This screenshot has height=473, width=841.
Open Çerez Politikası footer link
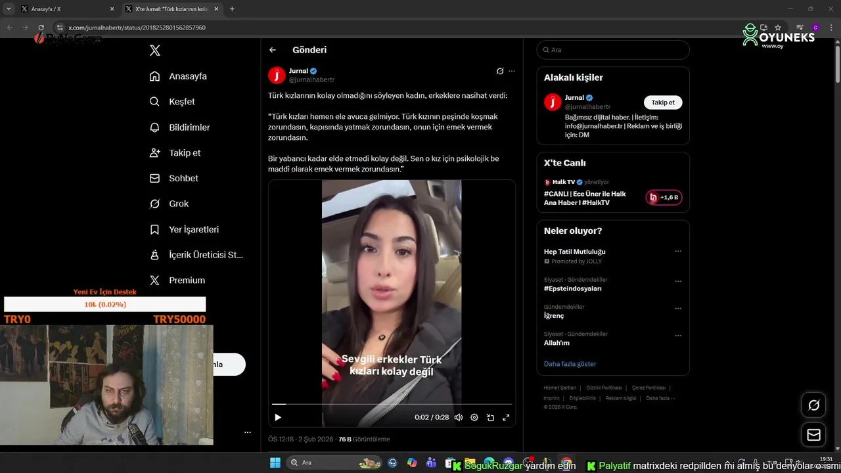point(648,388)
